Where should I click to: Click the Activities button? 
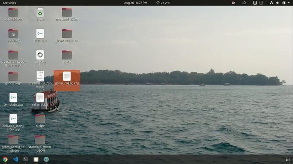9,3
